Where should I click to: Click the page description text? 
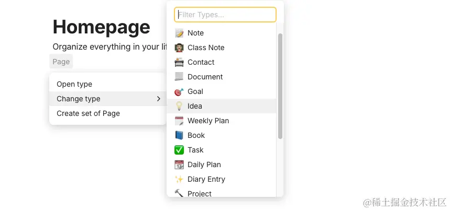tap(109, 46)
